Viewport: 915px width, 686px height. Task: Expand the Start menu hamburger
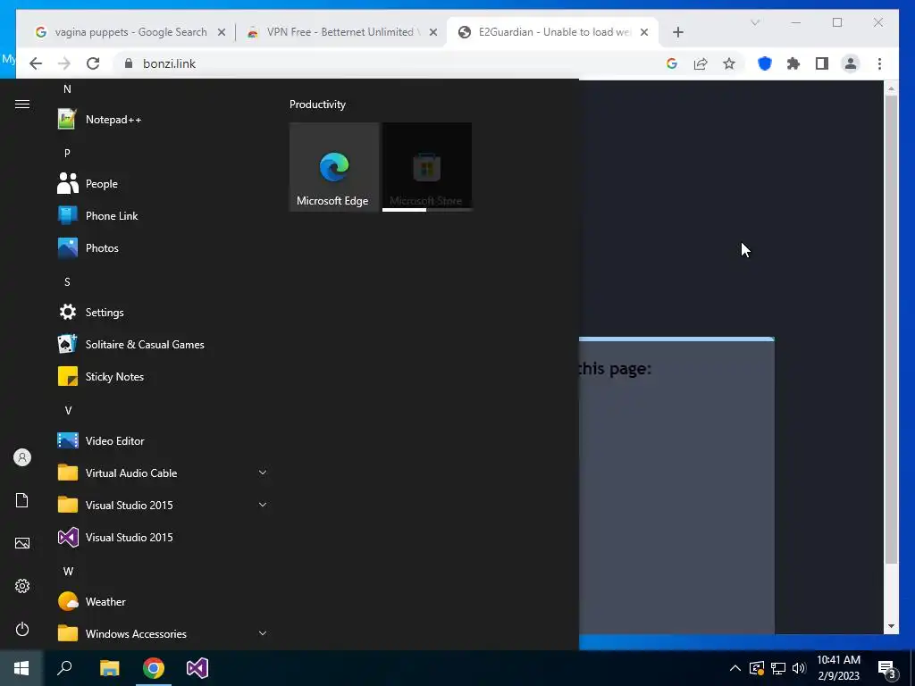[22, 104]
